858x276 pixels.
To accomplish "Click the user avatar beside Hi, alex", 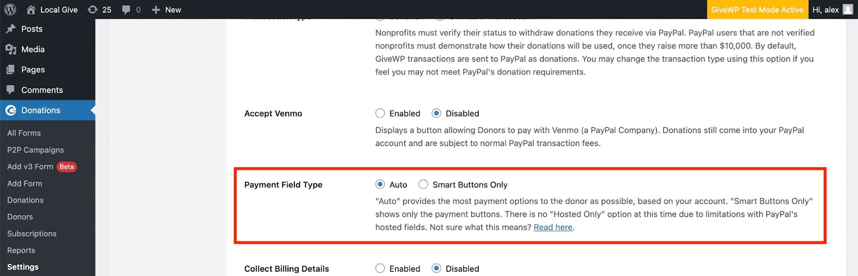I will 848,10.
